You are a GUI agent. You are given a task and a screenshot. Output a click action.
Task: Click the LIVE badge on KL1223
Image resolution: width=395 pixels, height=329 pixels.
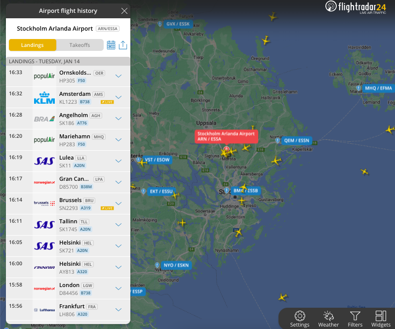pyautogui.click(x=107, y=102)
